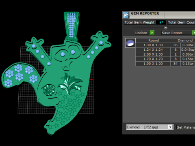Click the Set Material button
Screen dimensions: 195x146
tap(186, 127)
